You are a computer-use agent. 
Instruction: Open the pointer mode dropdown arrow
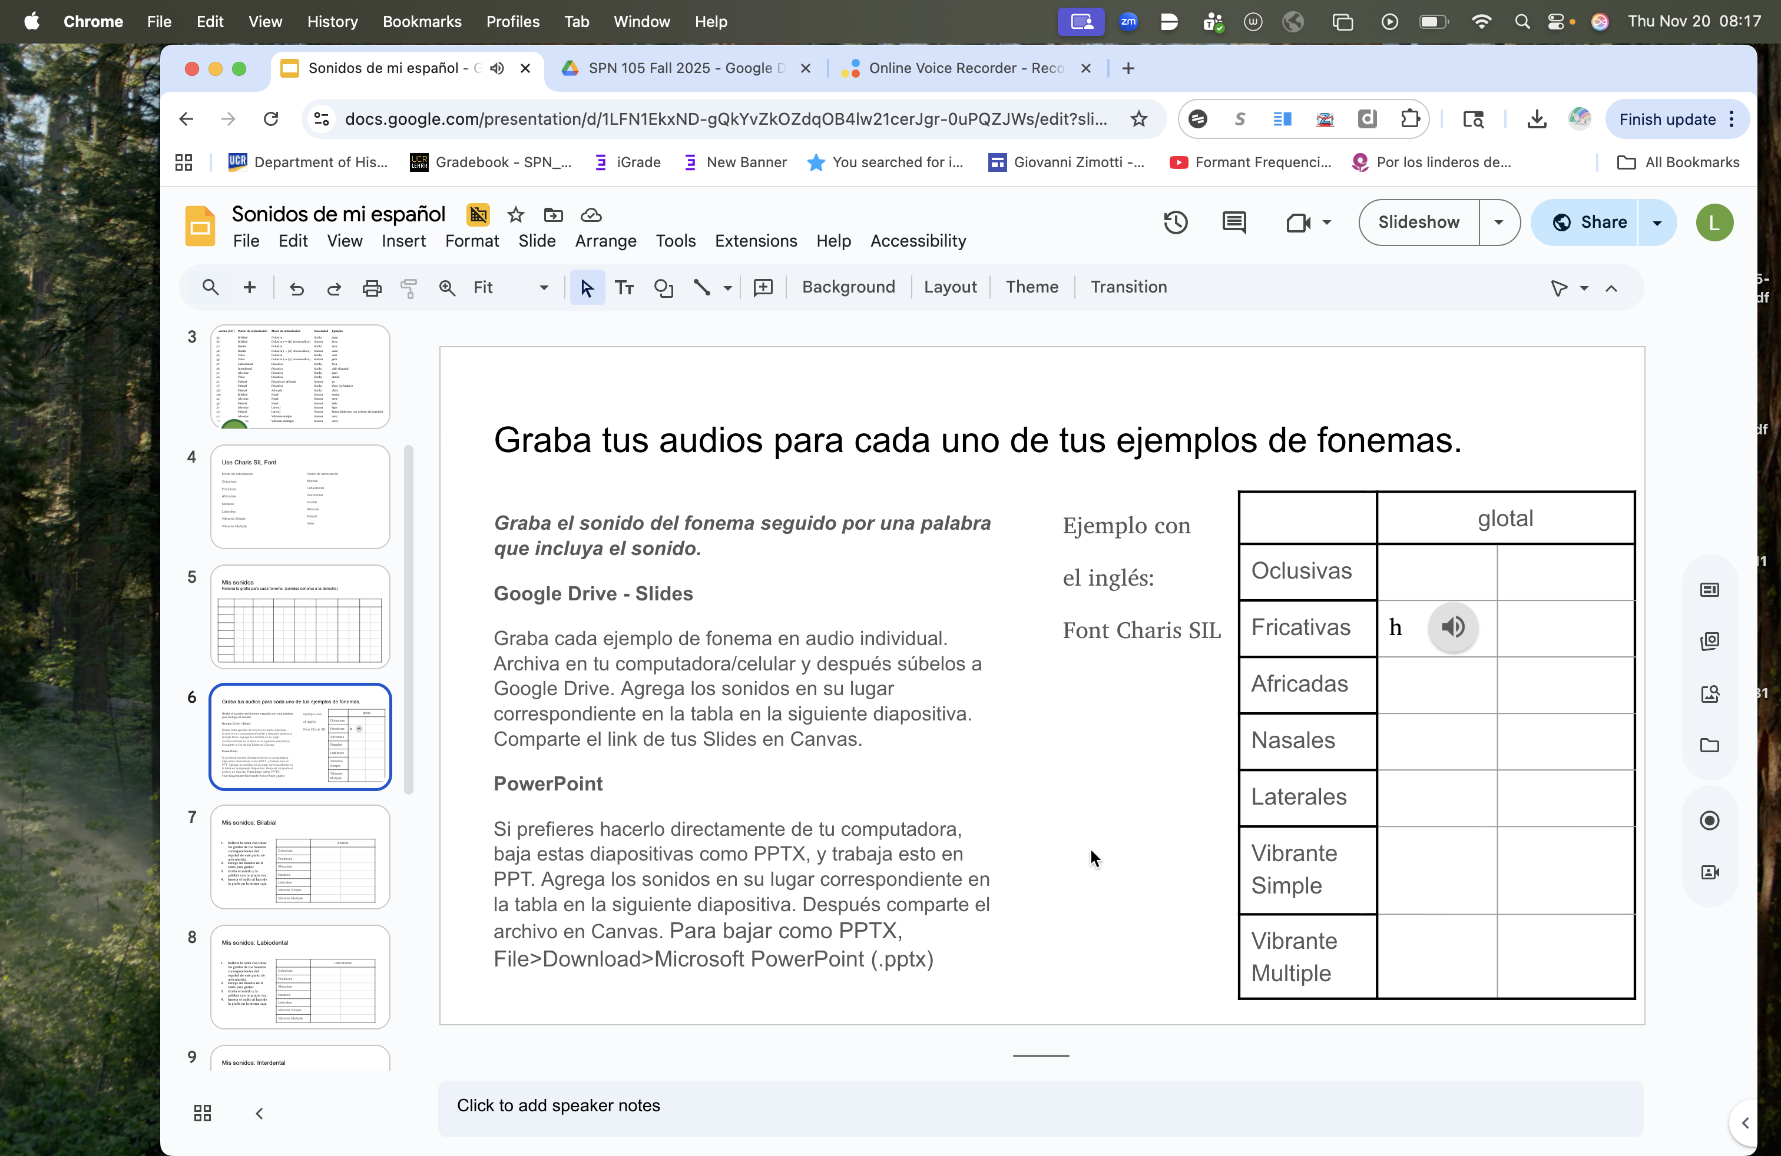1584,288
